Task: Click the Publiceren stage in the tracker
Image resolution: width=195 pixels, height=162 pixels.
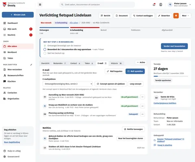Action: click(x=146, y=30)
